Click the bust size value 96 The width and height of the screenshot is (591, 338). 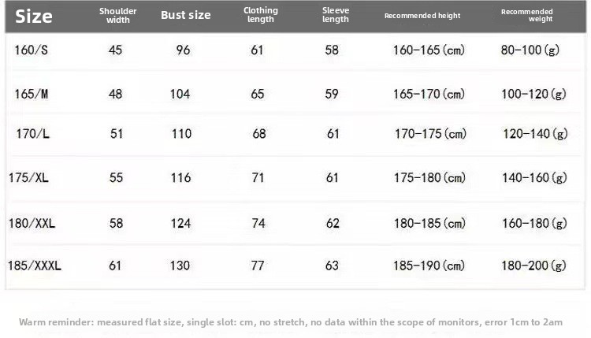[x=184, y=50]
